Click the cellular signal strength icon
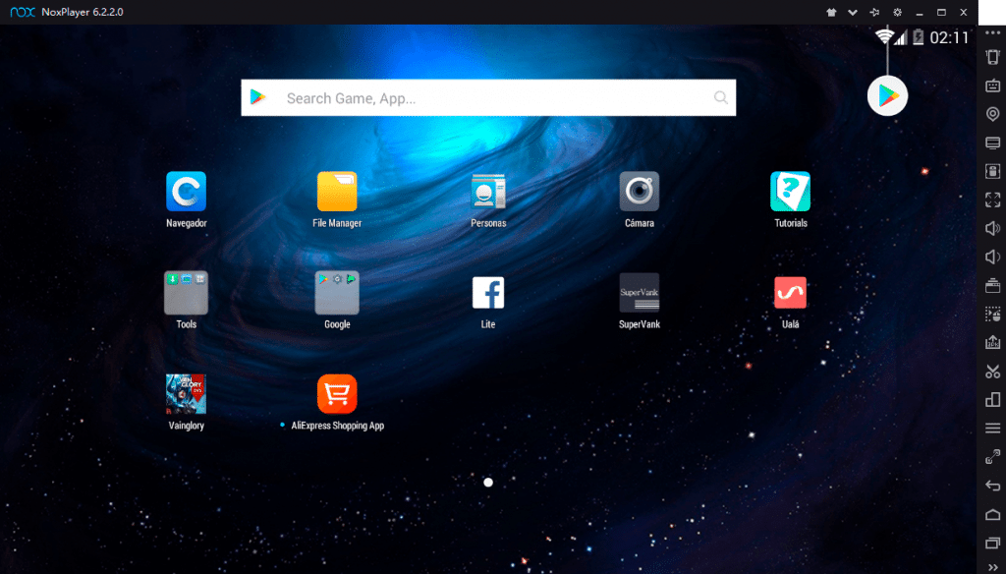 901,37
